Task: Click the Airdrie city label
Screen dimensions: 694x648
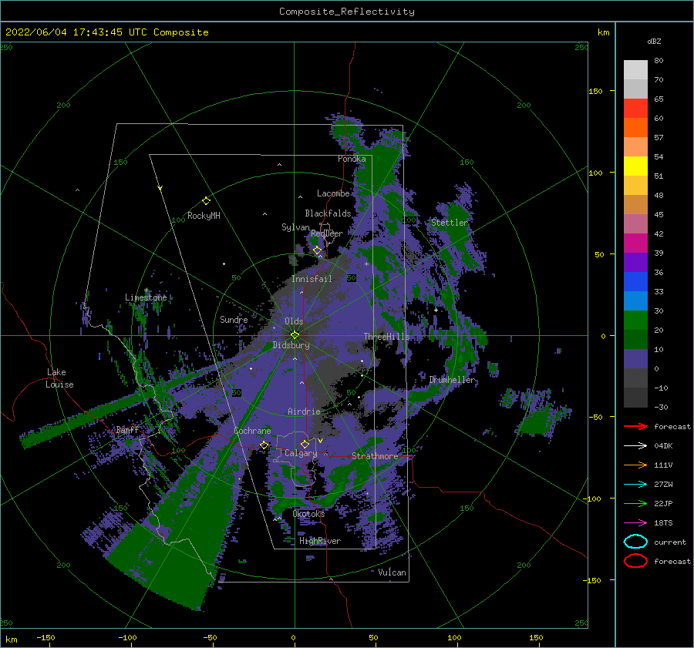Action: click(x=304, y=411)
